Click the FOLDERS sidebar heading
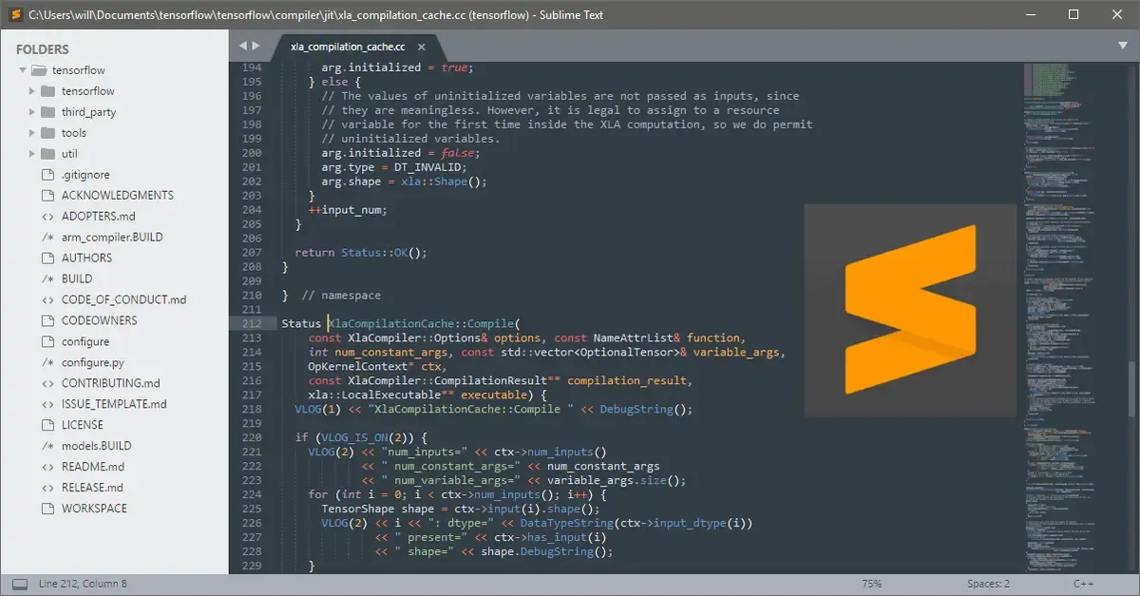The height and width of the screenshot is (596, 1140). point(43,49)
